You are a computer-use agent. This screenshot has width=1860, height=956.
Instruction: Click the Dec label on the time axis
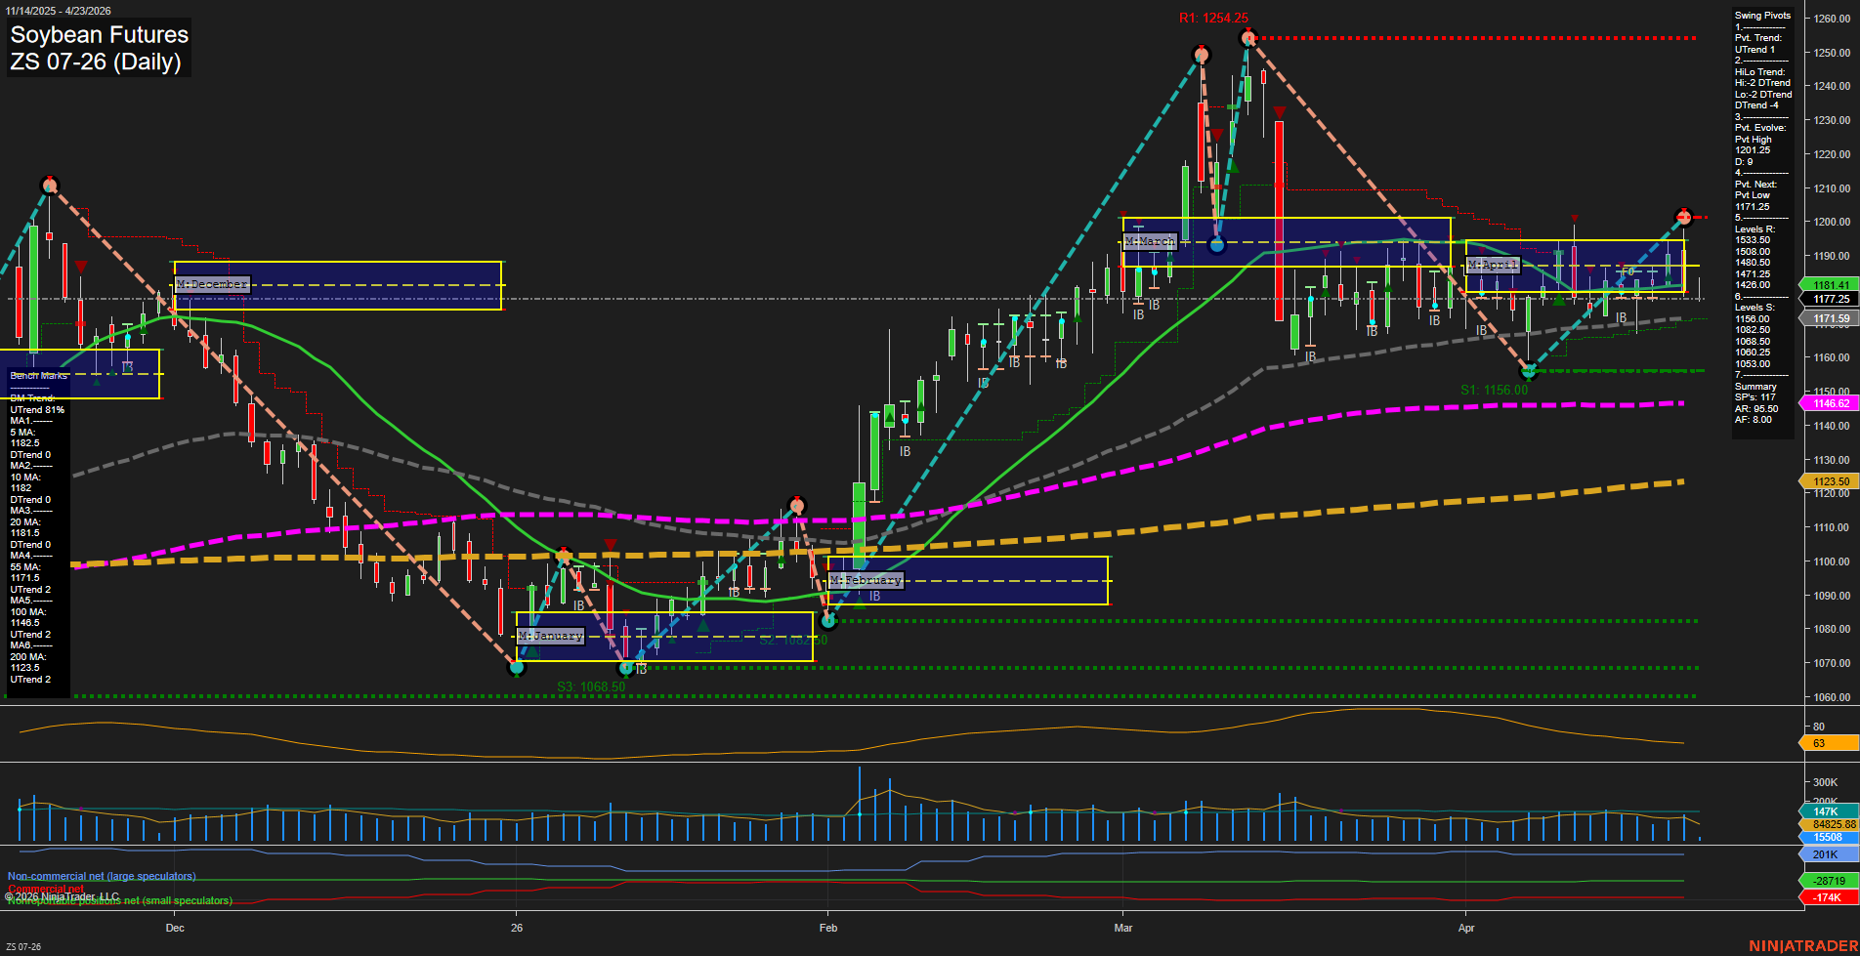(x=176, y=928)
